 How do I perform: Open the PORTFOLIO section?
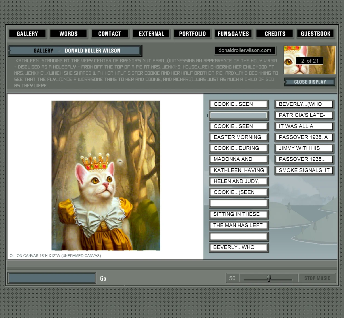coord(192,34)
